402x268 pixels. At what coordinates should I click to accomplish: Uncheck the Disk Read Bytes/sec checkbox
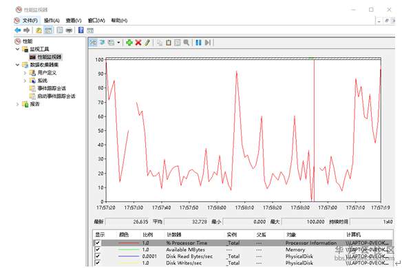[98, 256]
